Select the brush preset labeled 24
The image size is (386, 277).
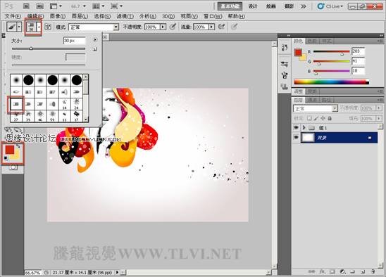tap(77, 104)
